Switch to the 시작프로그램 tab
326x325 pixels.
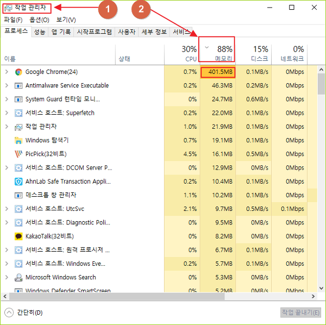coord(94,32)
